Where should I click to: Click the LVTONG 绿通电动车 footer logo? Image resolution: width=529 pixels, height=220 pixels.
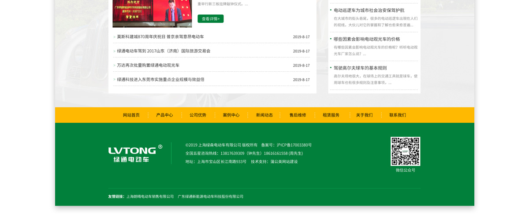coord(135,154)
